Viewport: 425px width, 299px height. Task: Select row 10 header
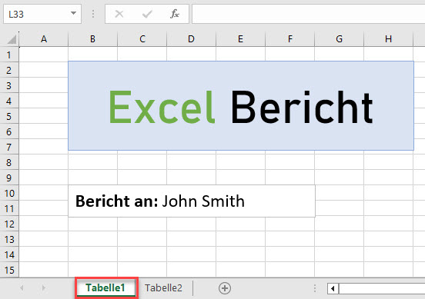(x=9, y=193)
